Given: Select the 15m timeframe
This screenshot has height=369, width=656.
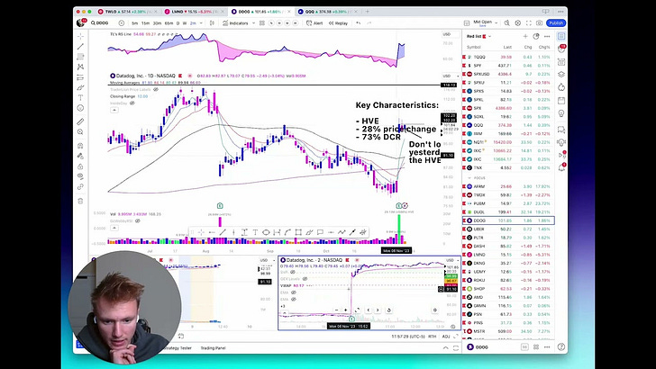Looking at the screenshot, I should click(x=145, y=23).
